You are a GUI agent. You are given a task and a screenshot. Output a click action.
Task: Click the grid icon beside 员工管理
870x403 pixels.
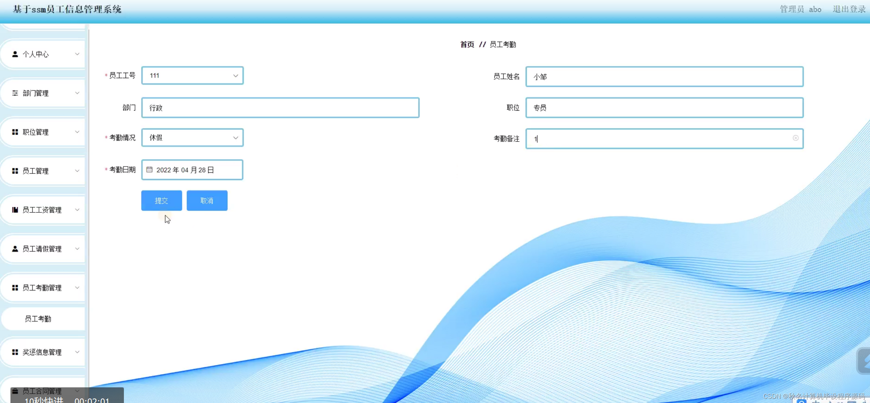(x=15, y=171)
